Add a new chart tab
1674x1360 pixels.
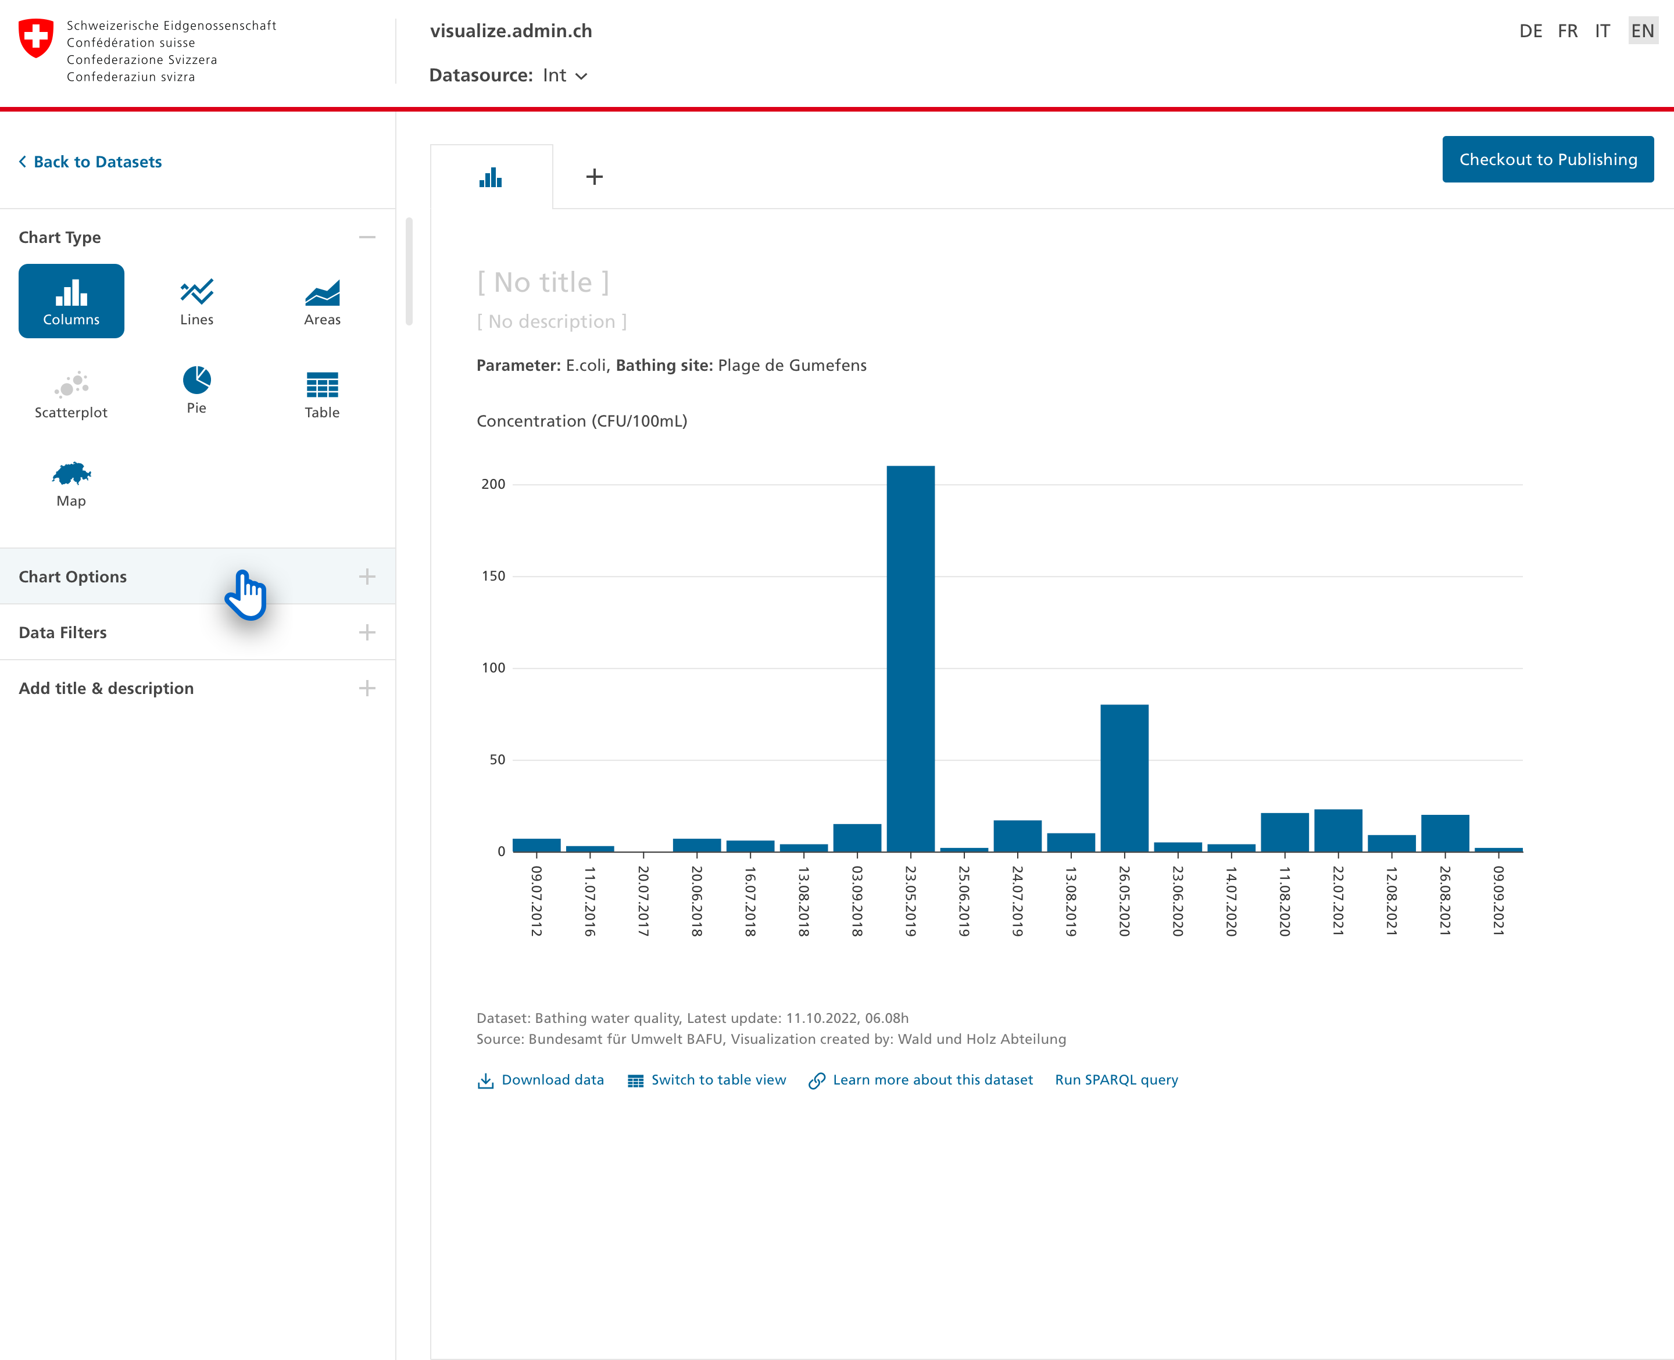coord(595,177)
